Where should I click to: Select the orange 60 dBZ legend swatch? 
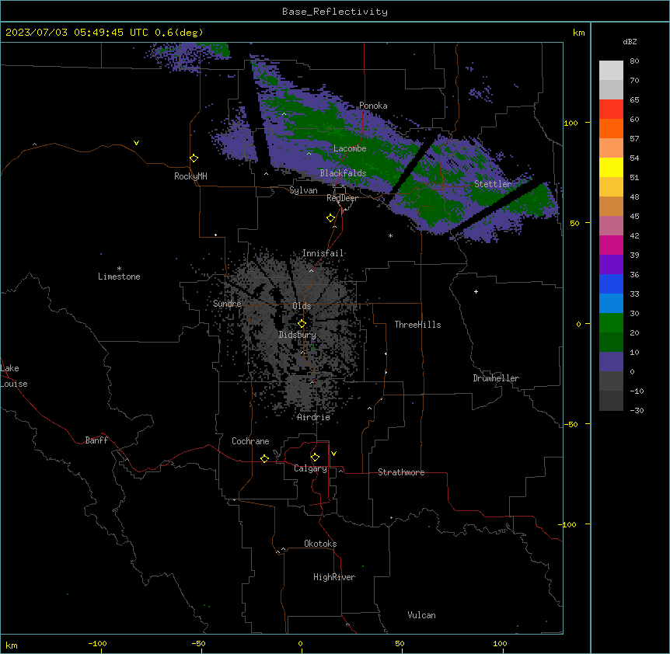coord(611,128)
